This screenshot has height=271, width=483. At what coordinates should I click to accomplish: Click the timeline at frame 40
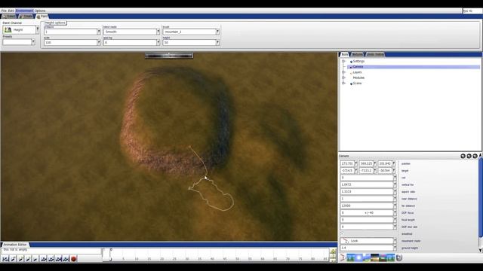click(x=212, y=259)
